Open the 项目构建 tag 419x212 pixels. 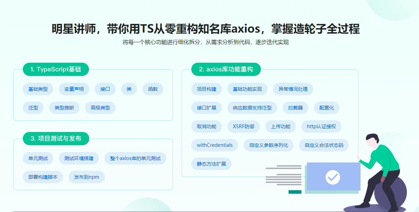[207, 89]
